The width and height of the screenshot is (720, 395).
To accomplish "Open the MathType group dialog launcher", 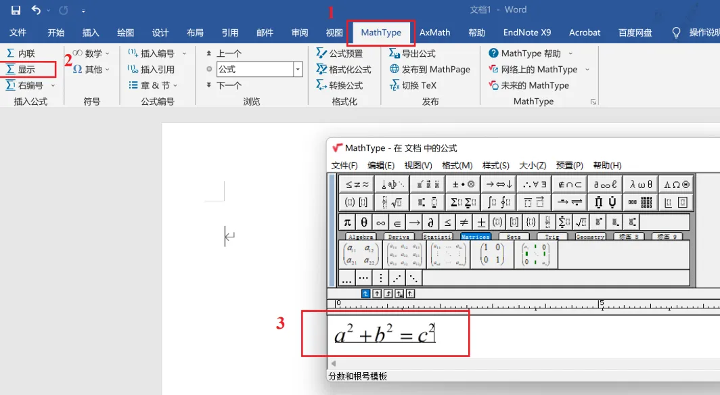I will [x=593, y=102].
